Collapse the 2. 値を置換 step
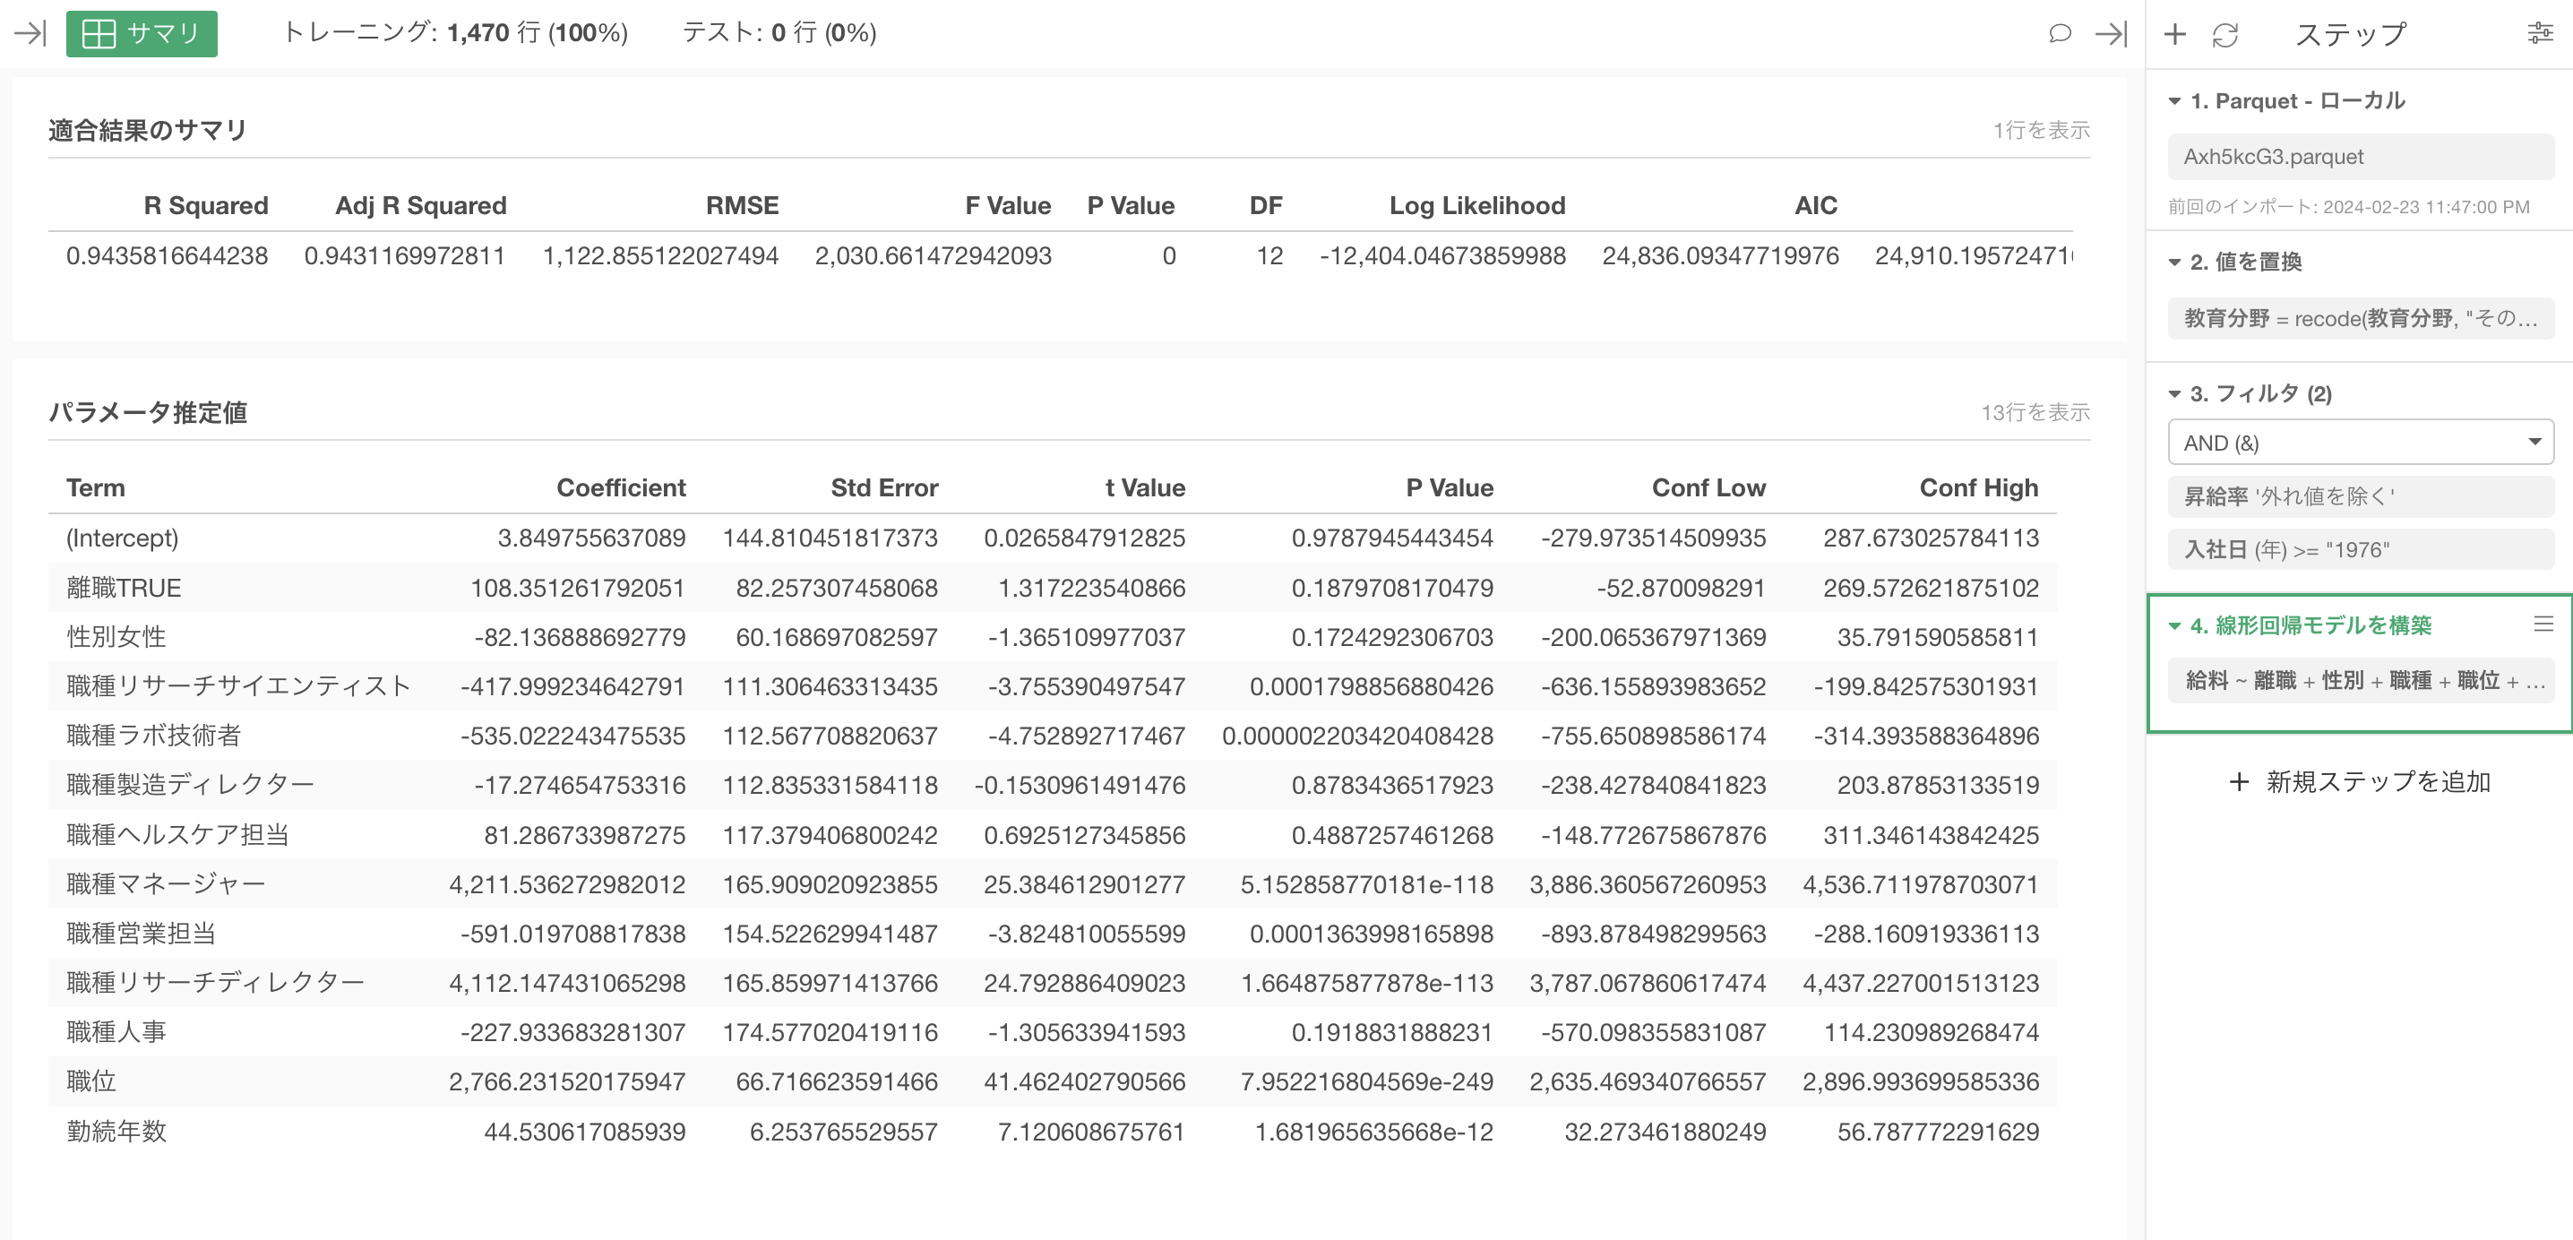This screenshot has height=1240, width=2573. click(2173, 262)
